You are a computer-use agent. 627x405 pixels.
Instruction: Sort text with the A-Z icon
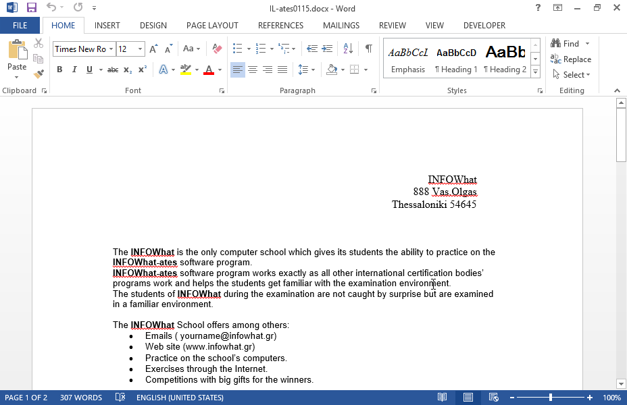point(348,49)
